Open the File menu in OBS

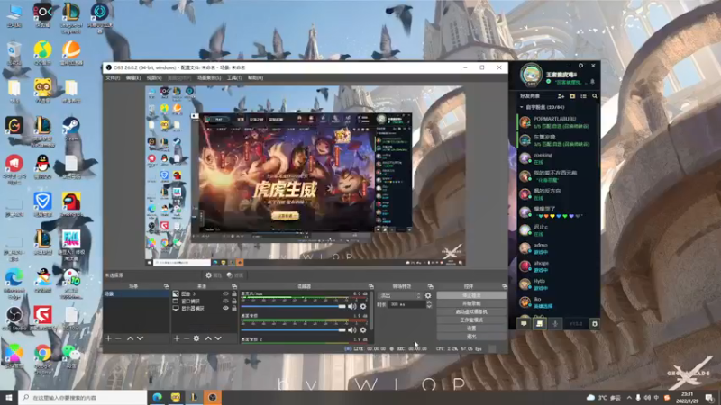click(x=113, y=78)
